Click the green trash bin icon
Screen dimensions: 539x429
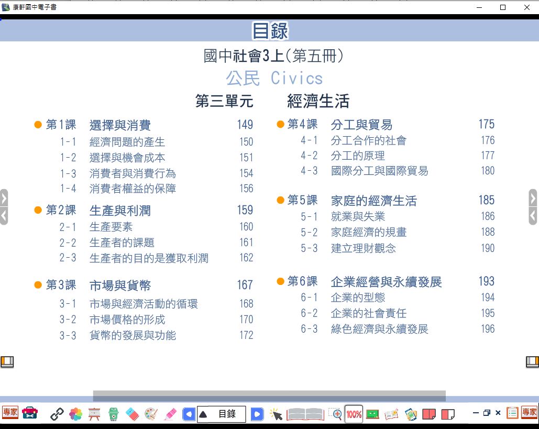[114, 414]
